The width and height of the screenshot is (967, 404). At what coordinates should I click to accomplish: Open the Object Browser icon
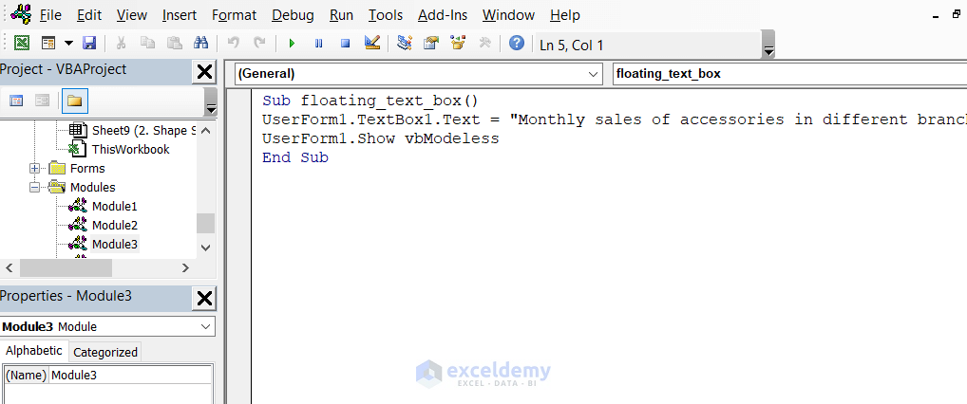click(458, 44)
